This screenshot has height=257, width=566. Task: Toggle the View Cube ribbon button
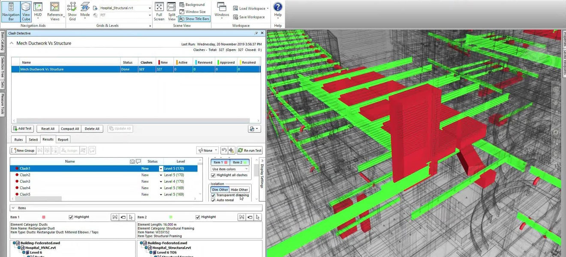coord(26,12)
